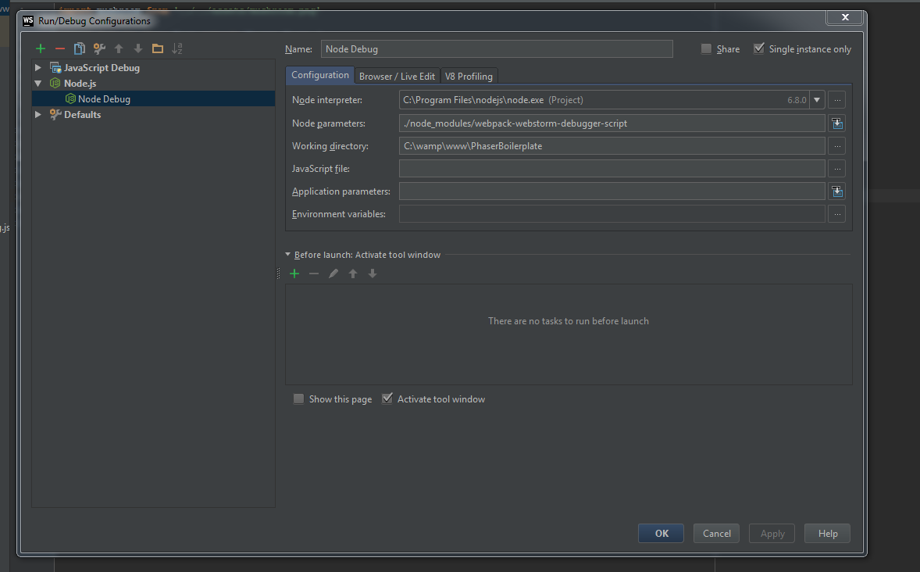The height and width of the screenshot is (572, 920).
Task: Copy the selected configuration
Action: click(79, 48)
